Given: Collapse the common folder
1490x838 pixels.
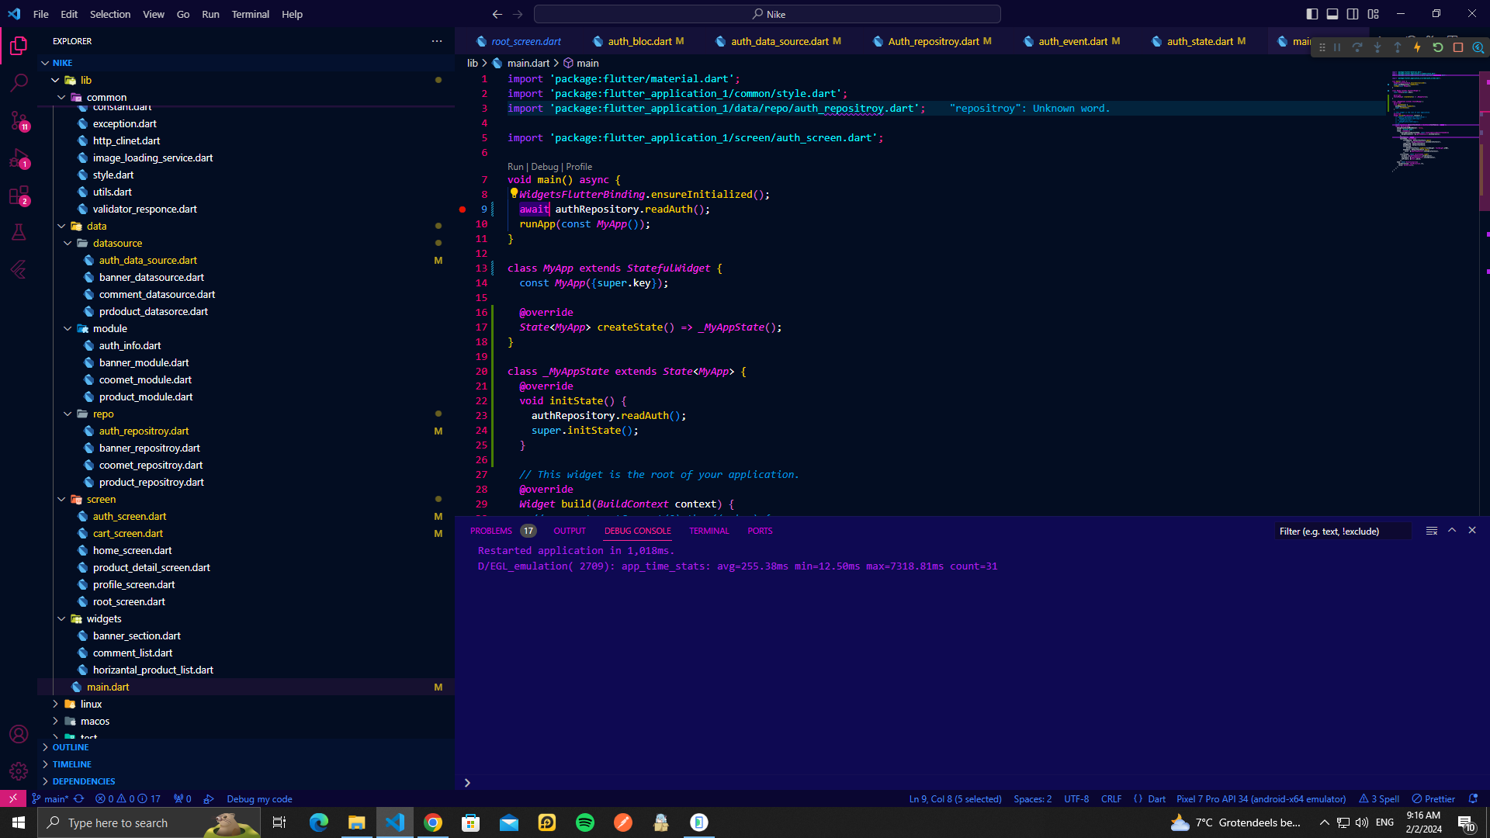Looking at the screenshot, I should [61, 97].
